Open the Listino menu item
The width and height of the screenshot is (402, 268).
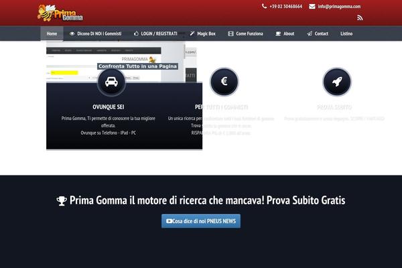pyautogui.click(x=346, y=33)
